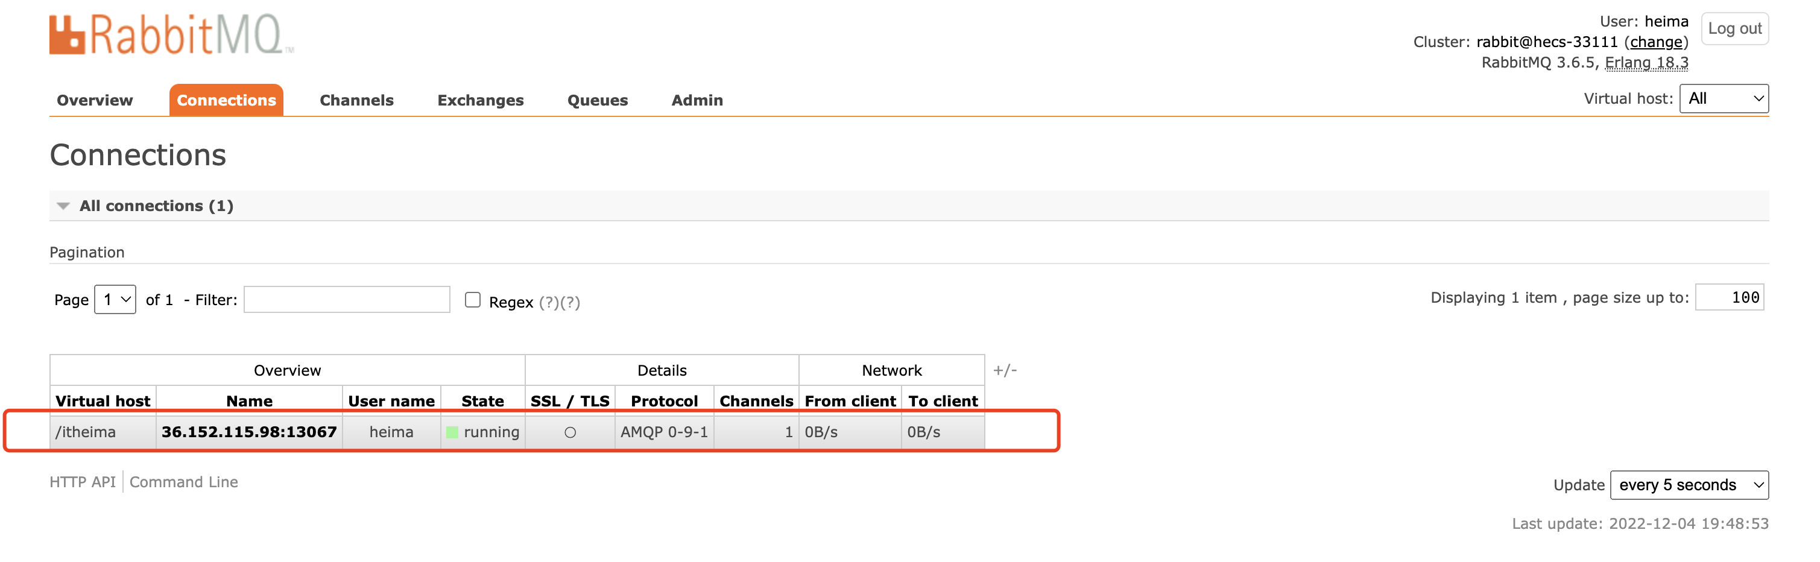
Task: Open the Exchanges tab
Action: [481, 100]
